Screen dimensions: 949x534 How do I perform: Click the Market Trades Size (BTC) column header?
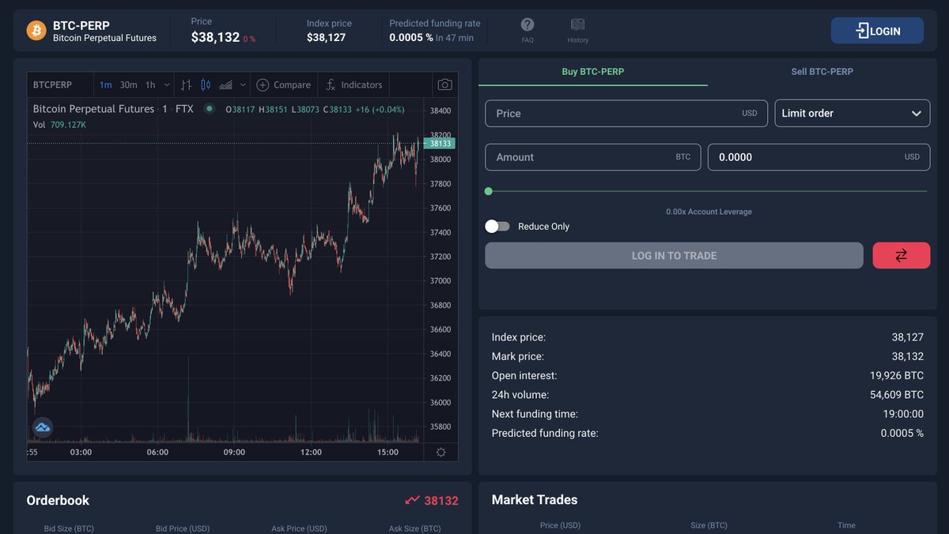point(709,525)
